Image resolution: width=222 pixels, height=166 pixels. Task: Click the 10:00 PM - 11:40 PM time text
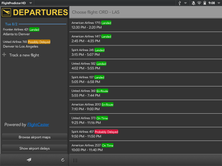(x=87, y=150)
